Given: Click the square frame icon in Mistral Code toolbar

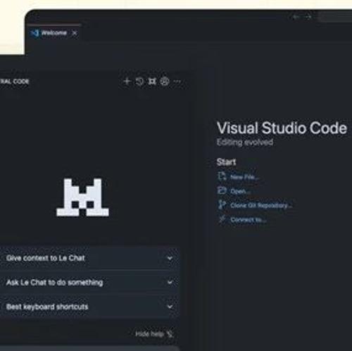Looking at the screenshot, I should pos(152,81).
